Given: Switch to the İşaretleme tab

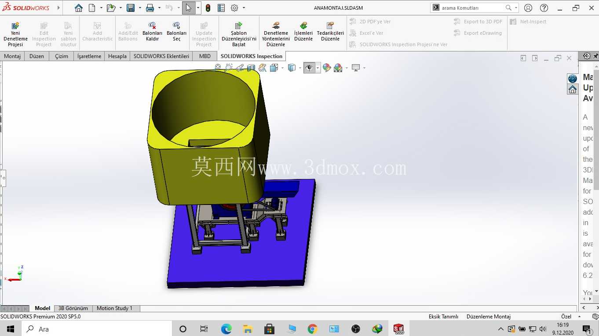Looking at the screenshot, I should coord(89,56).
